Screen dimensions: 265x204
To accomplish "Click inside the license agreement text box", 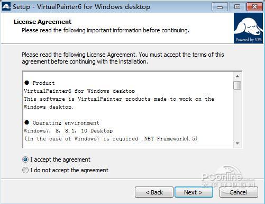I will (x=129, y=110).
